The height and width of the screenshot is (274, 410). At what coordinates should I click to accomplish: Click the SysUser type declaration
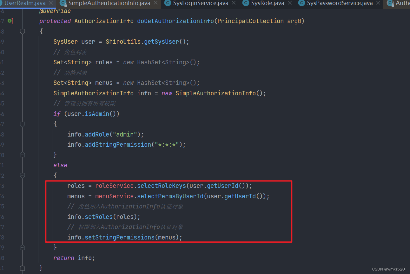pos(65,41)
